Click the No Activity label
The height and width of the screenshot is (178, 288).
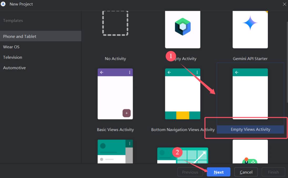115,59
